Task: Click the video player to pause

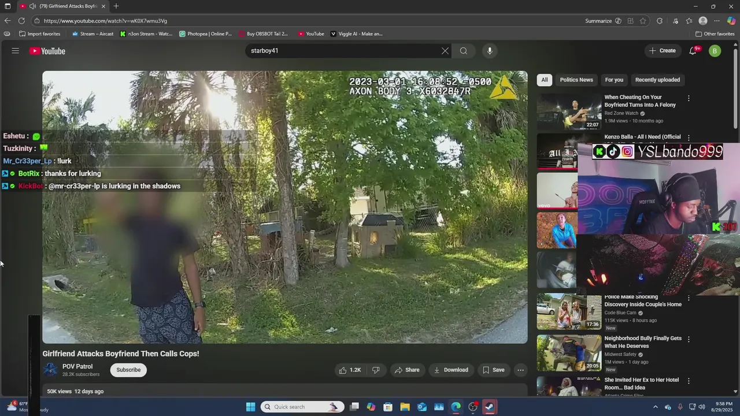Action: point(284,207)
